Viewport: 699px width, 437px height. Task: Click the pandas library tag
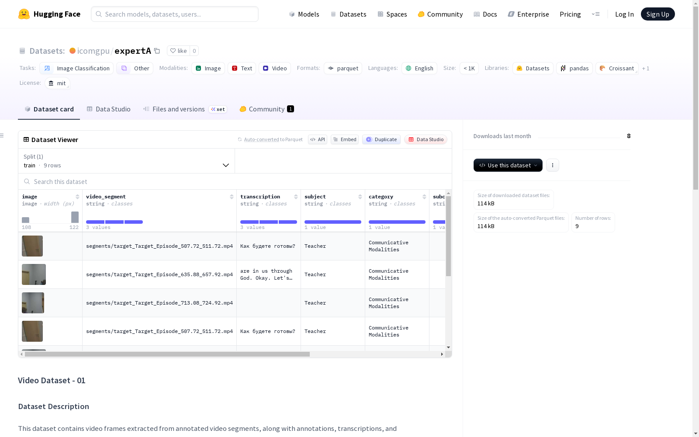pos(574,68)
